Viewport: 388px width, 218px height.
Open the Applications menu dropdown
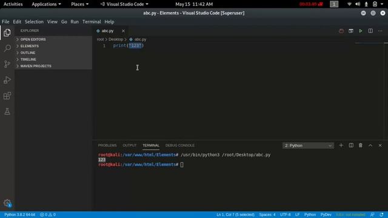tap(46, 4)
